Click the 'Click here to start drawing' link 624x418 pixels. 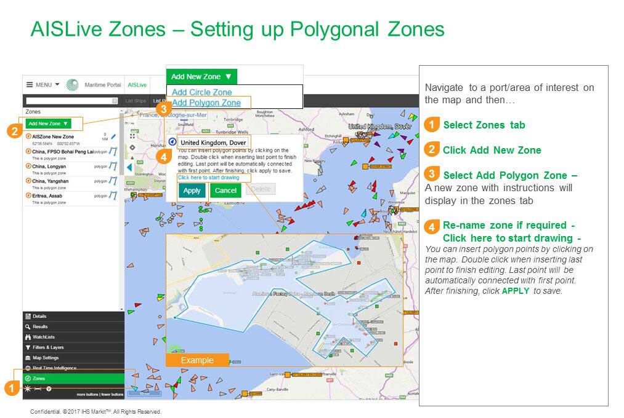tap(208, 178)
